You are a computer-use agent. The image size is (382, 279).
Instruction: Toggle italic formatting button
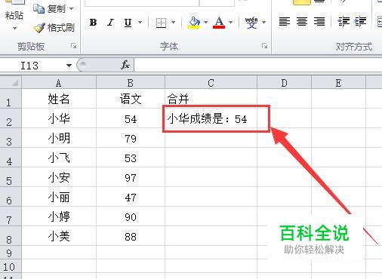point(110,23)
